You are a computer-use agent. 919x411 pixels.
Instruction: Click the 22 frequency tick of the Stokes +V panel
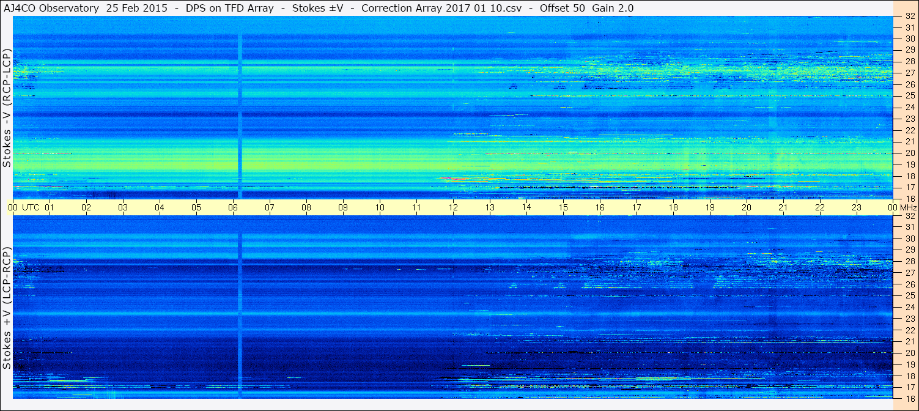(909, 330)
